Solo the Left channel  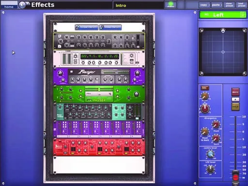(x=235, y=107)
